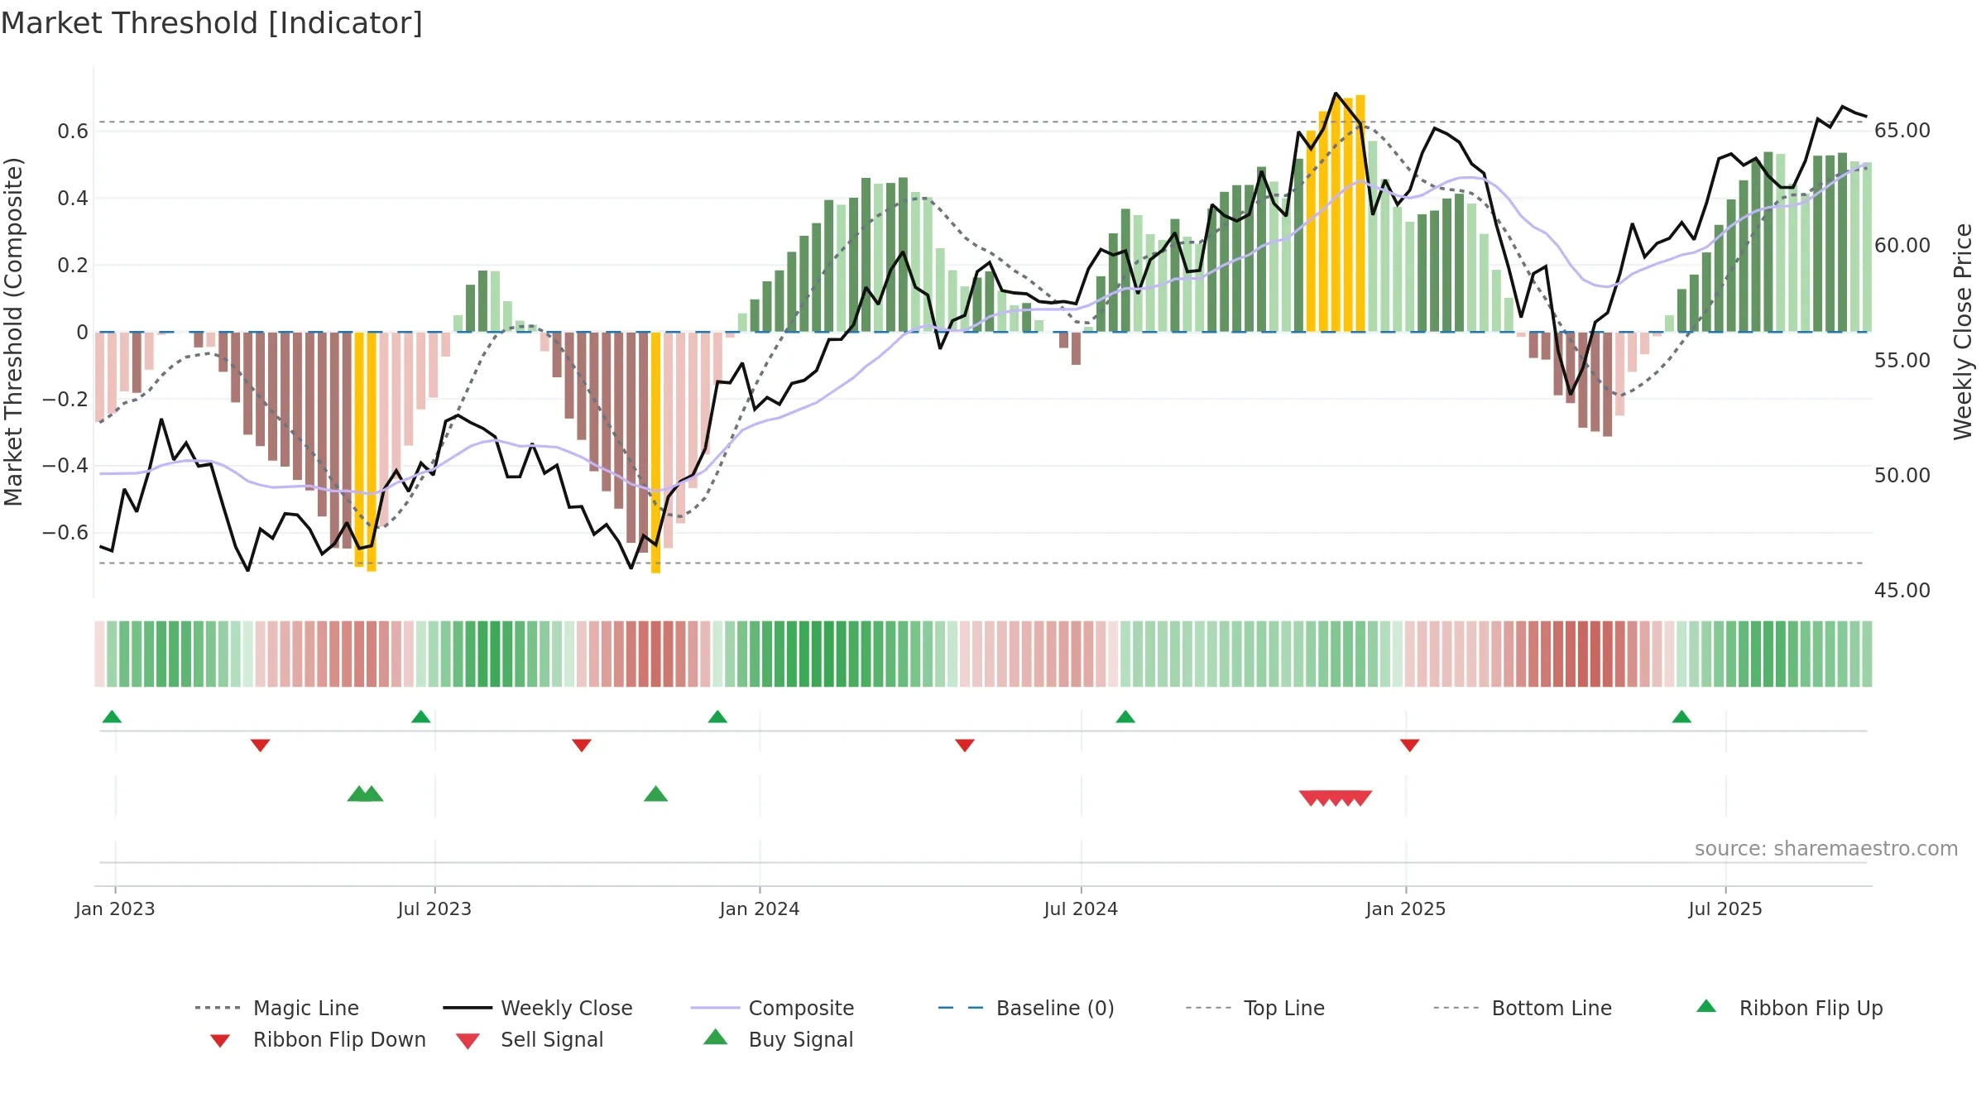The height and width of the screenshot is (1117, 1986).
Task: Click the buy signal marker in late 2023
Action: (655, 794)
